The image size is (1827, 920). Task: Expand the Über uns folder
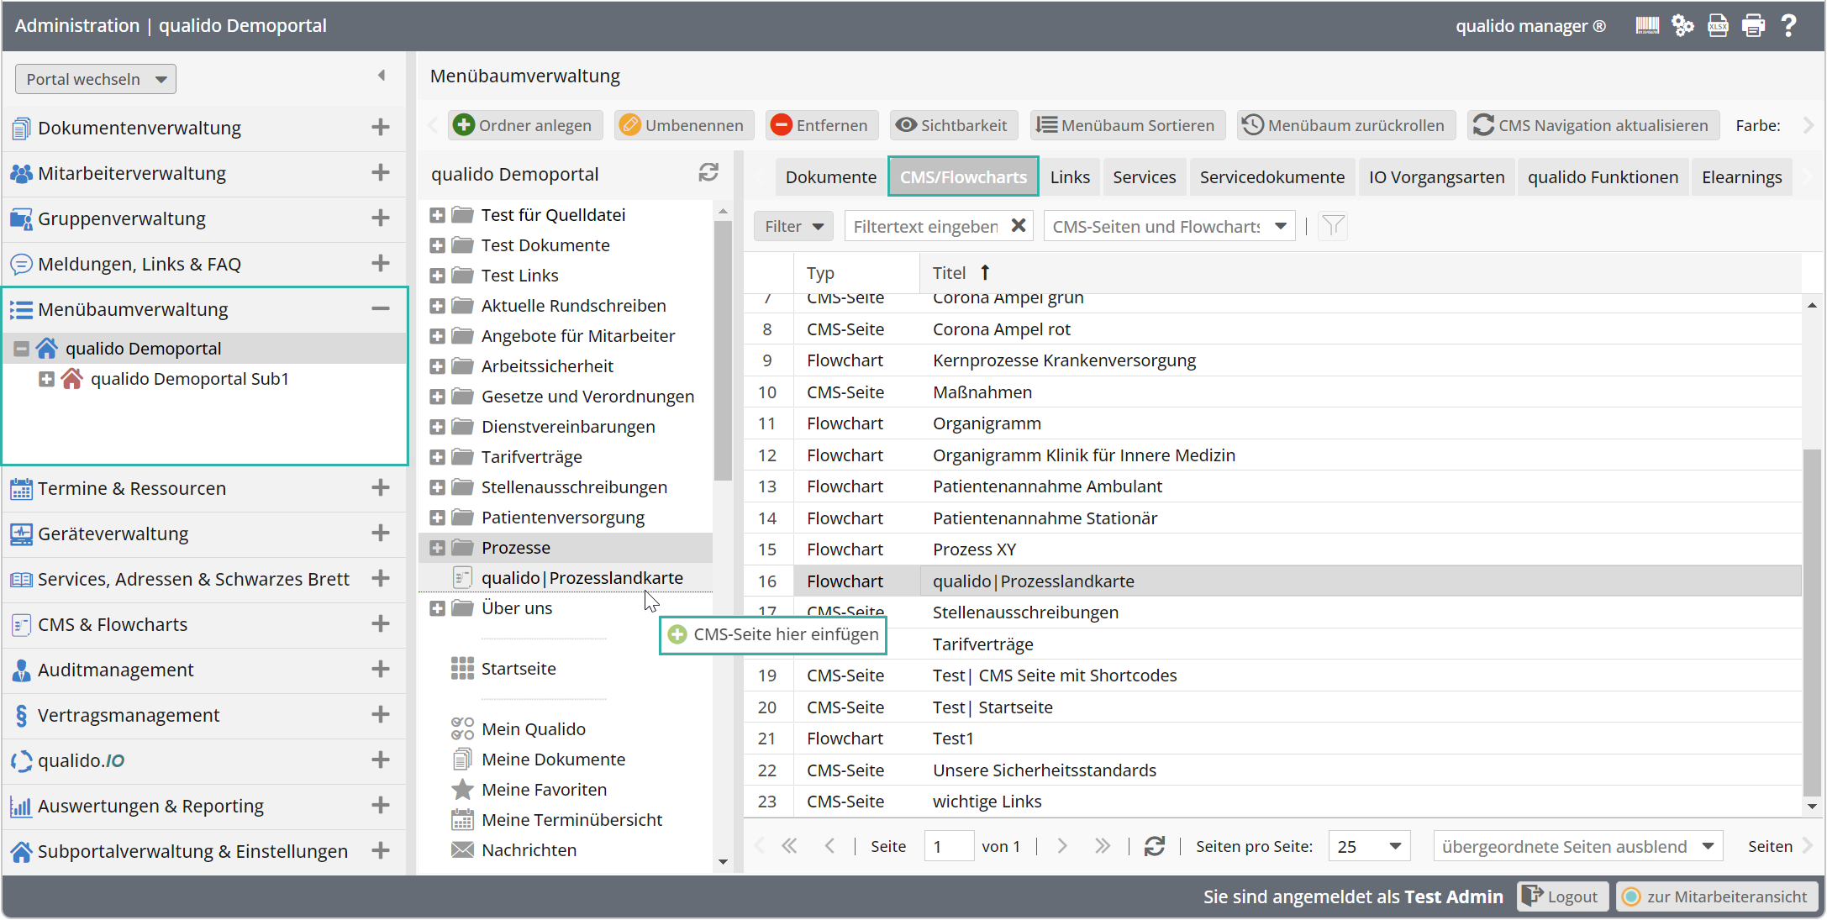pos(437,608)
